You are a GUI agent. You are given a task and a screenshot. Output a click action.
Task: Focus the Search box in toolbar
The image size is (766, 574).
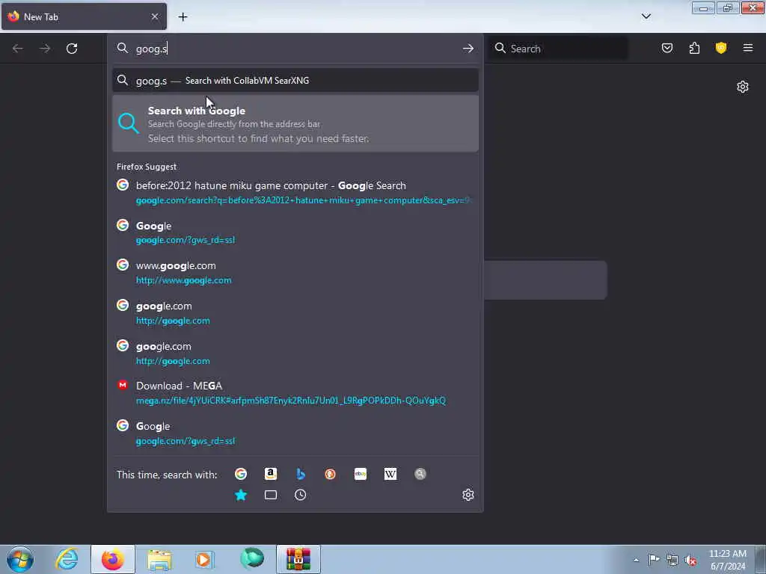560,49
